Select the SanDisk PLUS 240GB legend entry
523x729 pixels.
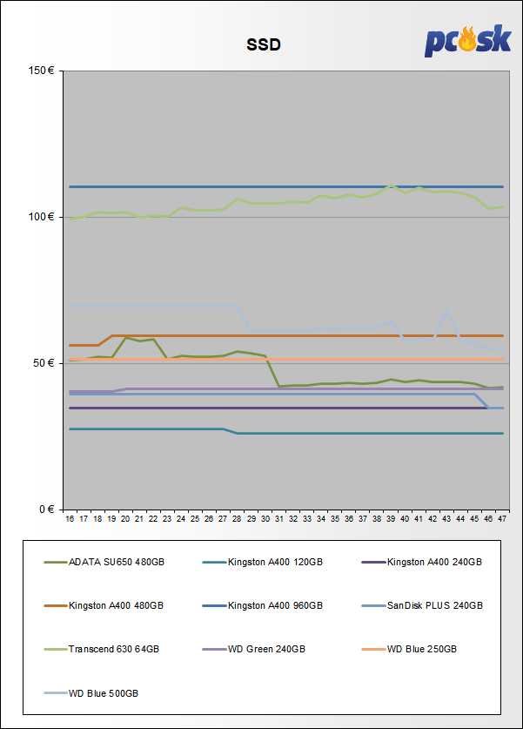pos(422,606)
